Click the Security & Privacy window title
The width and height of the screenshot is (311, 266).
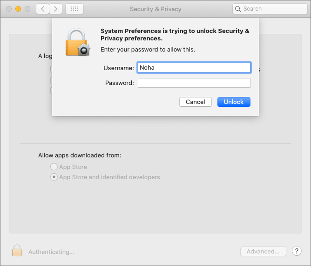pyautogui.click(x=155, y=9)
